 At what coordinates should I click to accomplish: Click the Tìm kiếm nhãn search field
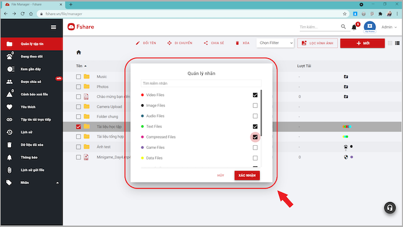click(x=201, y=83)
